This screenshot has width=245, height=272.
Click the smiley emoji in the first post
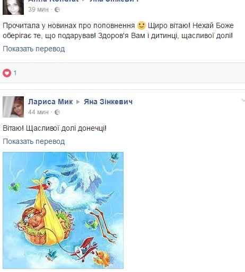[142, 25]
